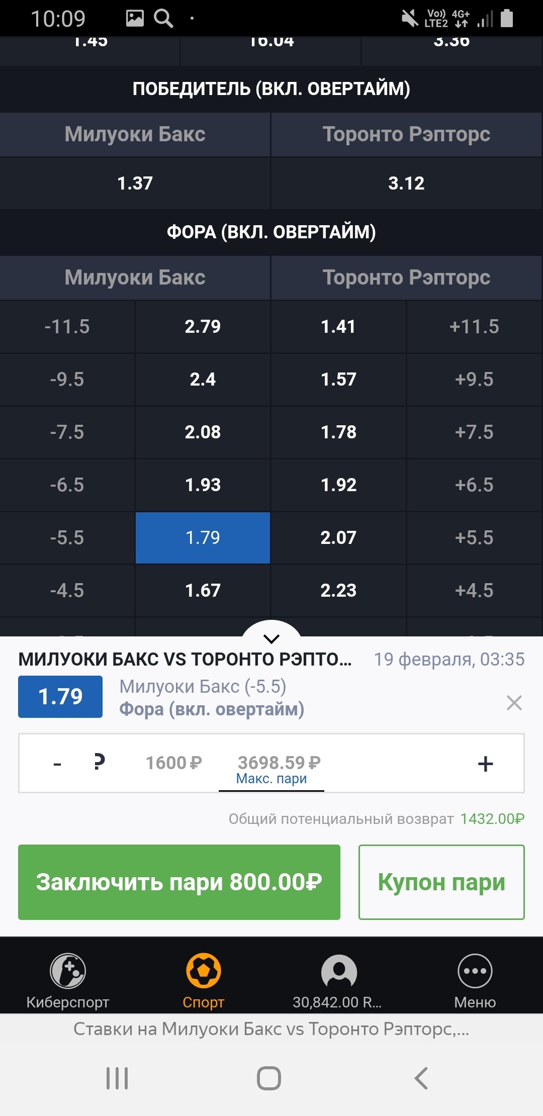This screenshot has height=1116, width=543.
Task: Deselect highlighted 1.79 odds for -5.5
Action: [x=203, y=538]
